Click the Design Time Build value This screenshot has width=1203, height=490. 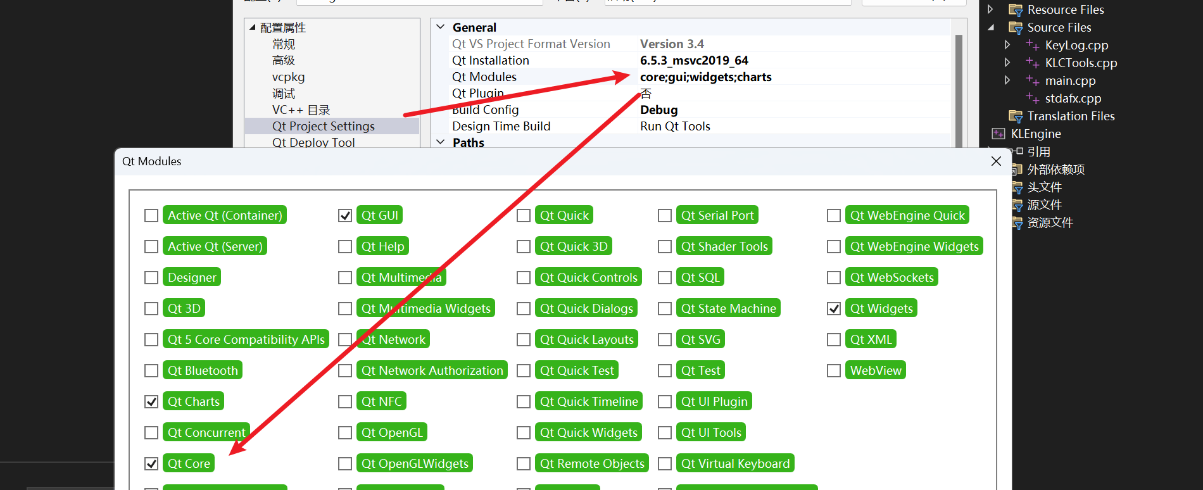[x=675, y=127]
